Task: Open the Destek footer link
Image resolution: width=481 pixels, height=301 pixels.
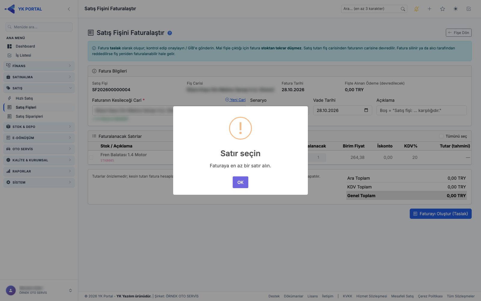Action: pyautogui.click(x=274, y=296)
